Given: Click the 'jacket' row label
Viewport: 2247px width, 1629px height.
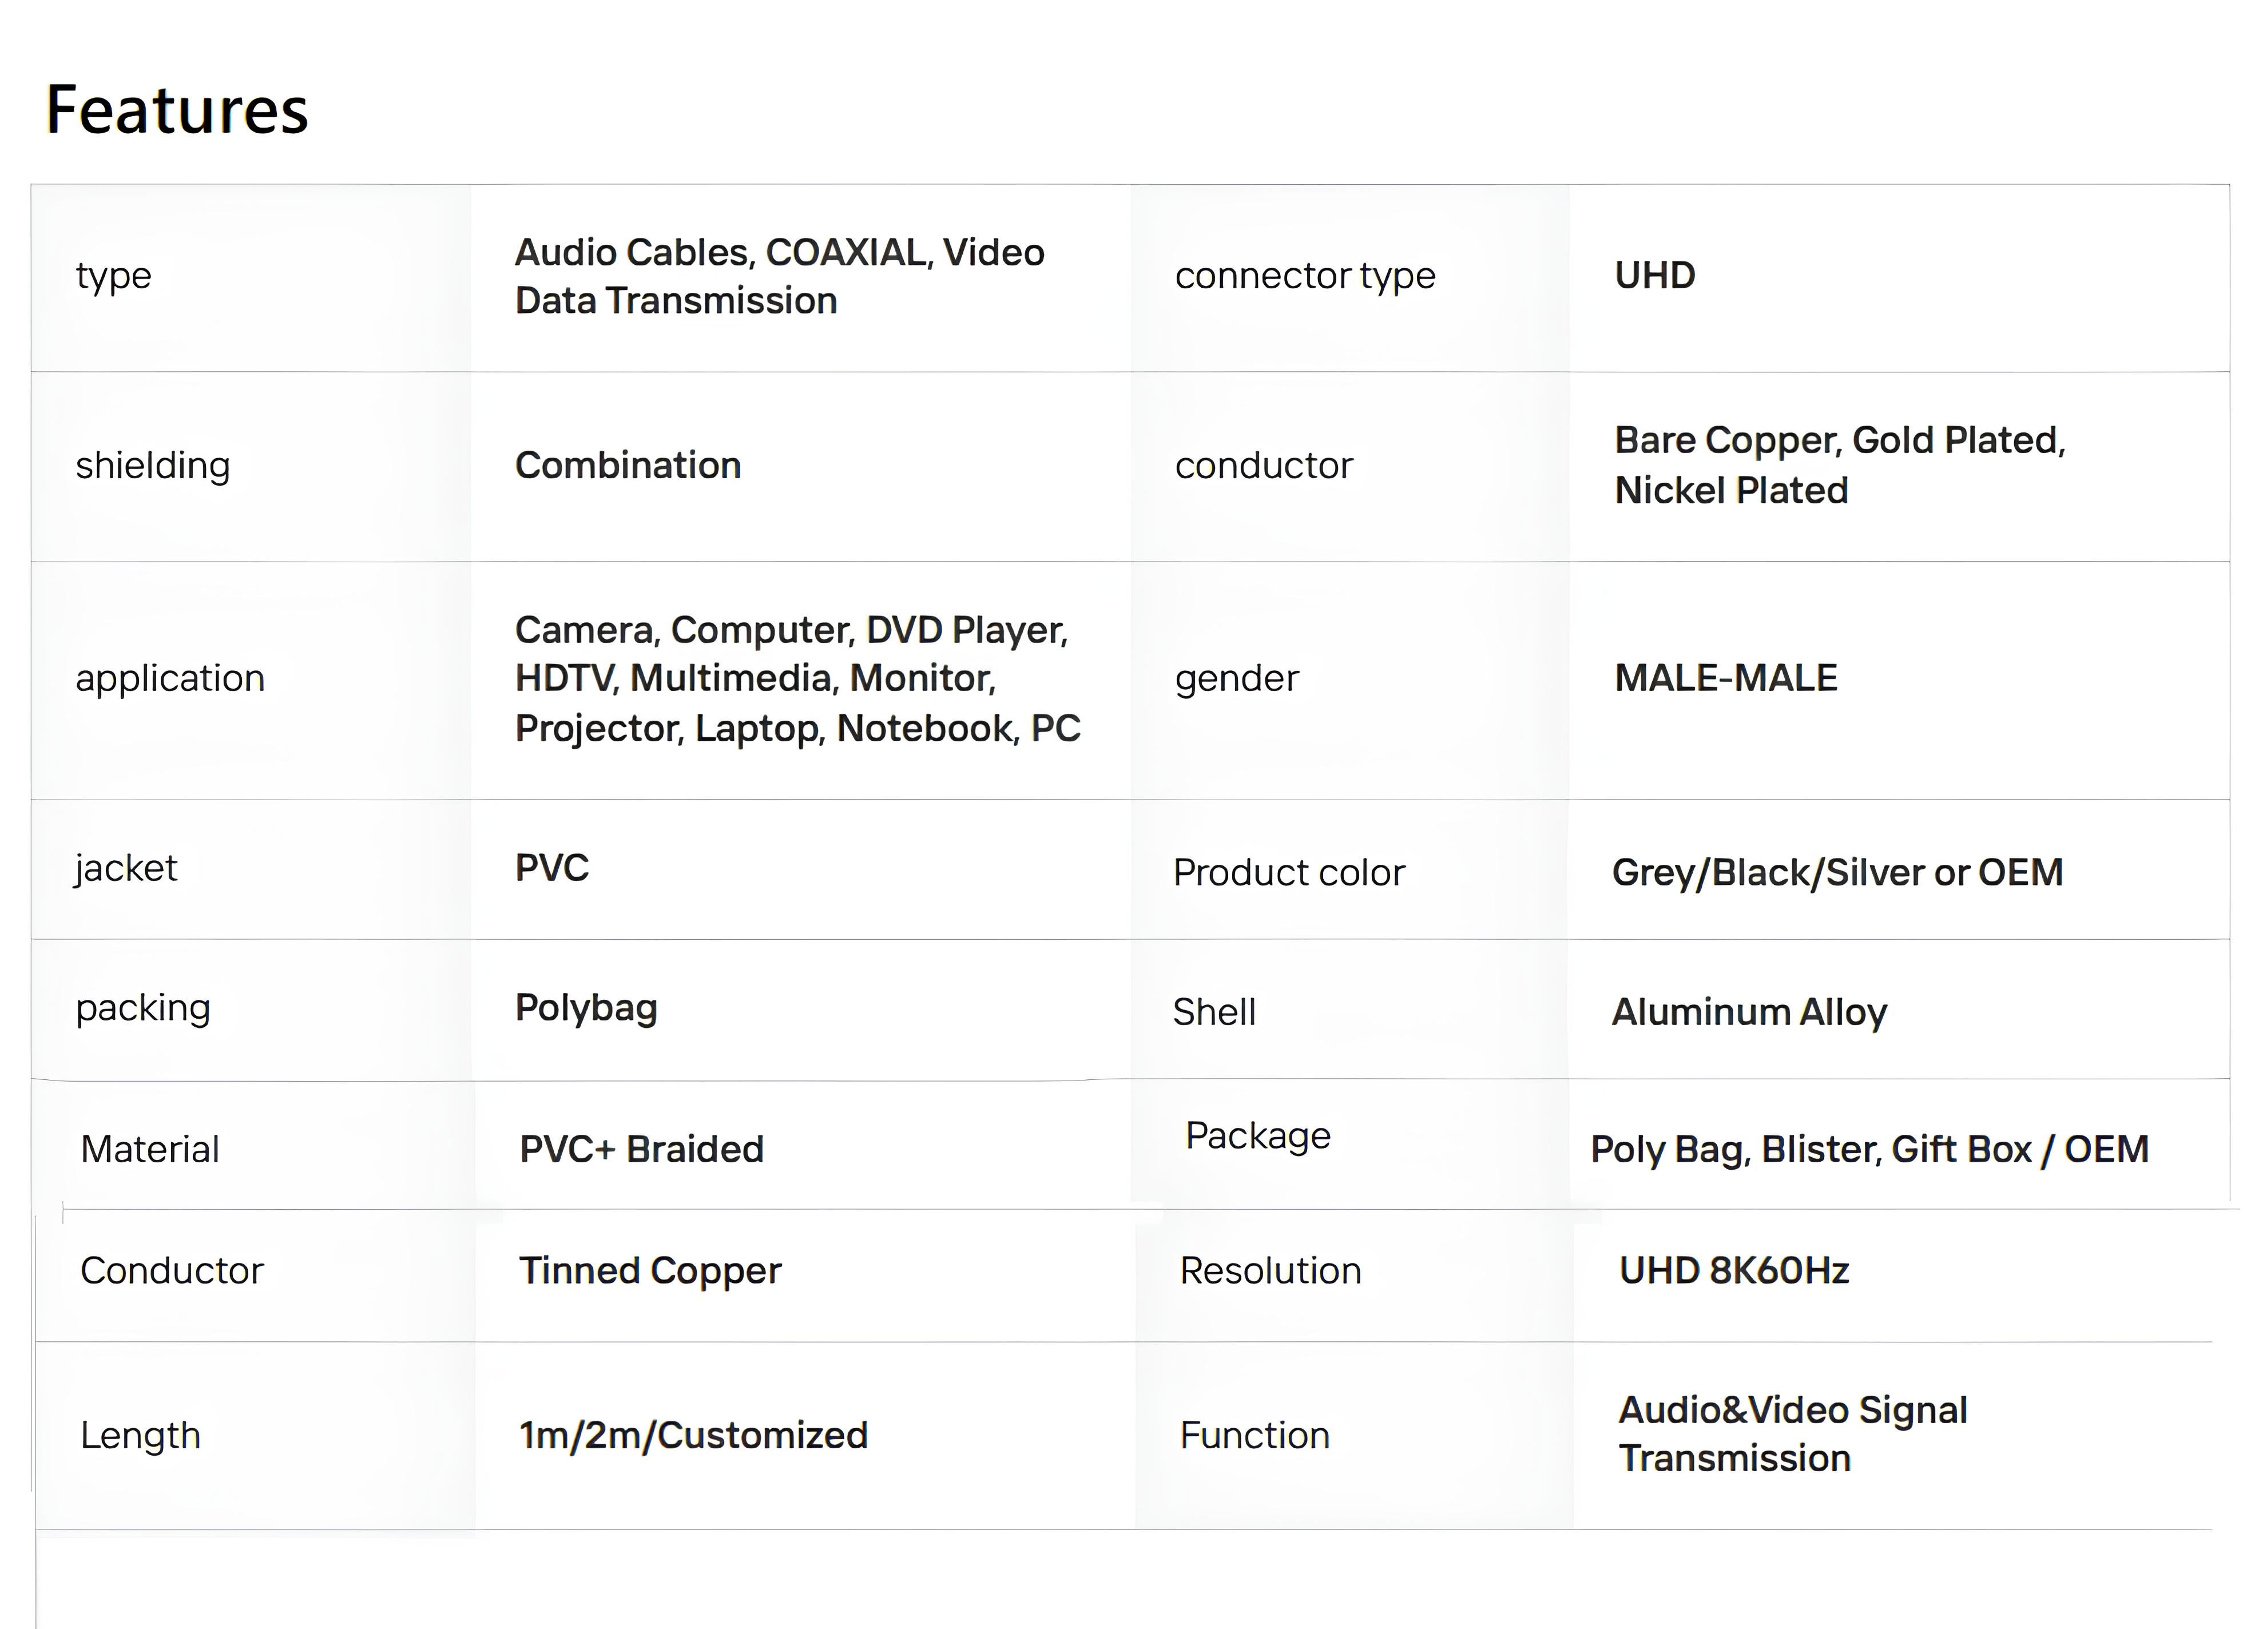Looking at the screenshot, I should pyautogui.click(x=126, y=869).
